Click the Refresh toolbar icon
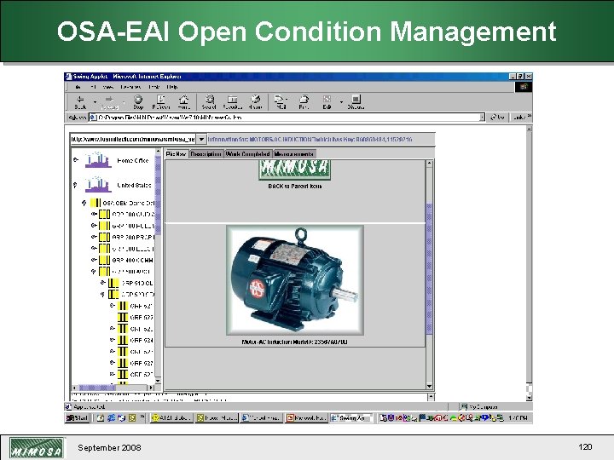This screenshot has height=460, width=614. 161,102
